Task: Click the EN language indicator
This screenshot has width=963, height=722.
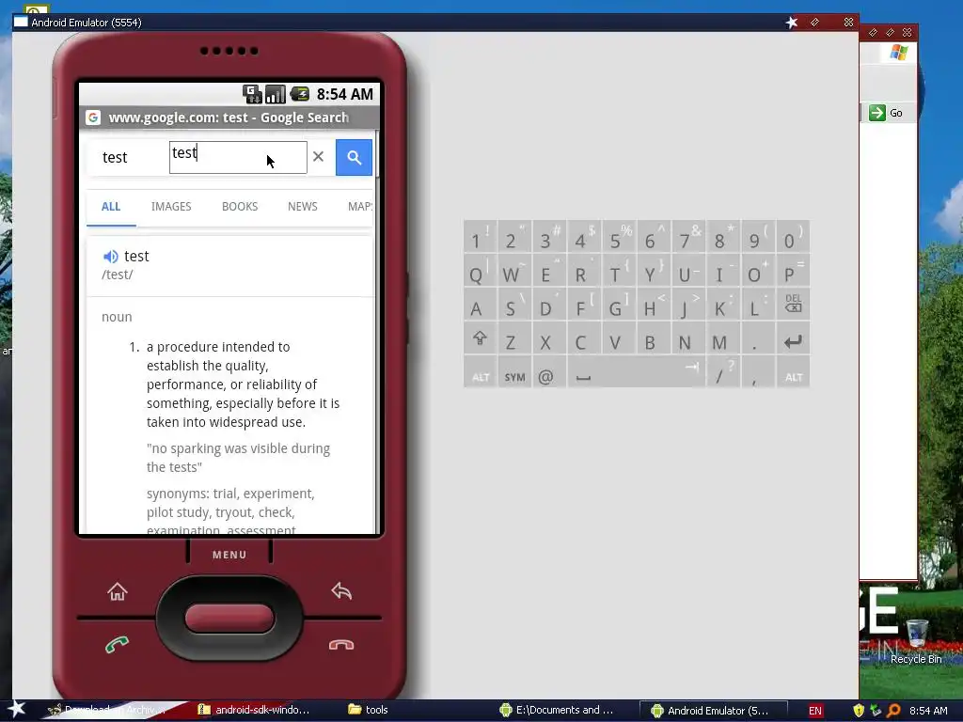Action: tap(815, 711)
